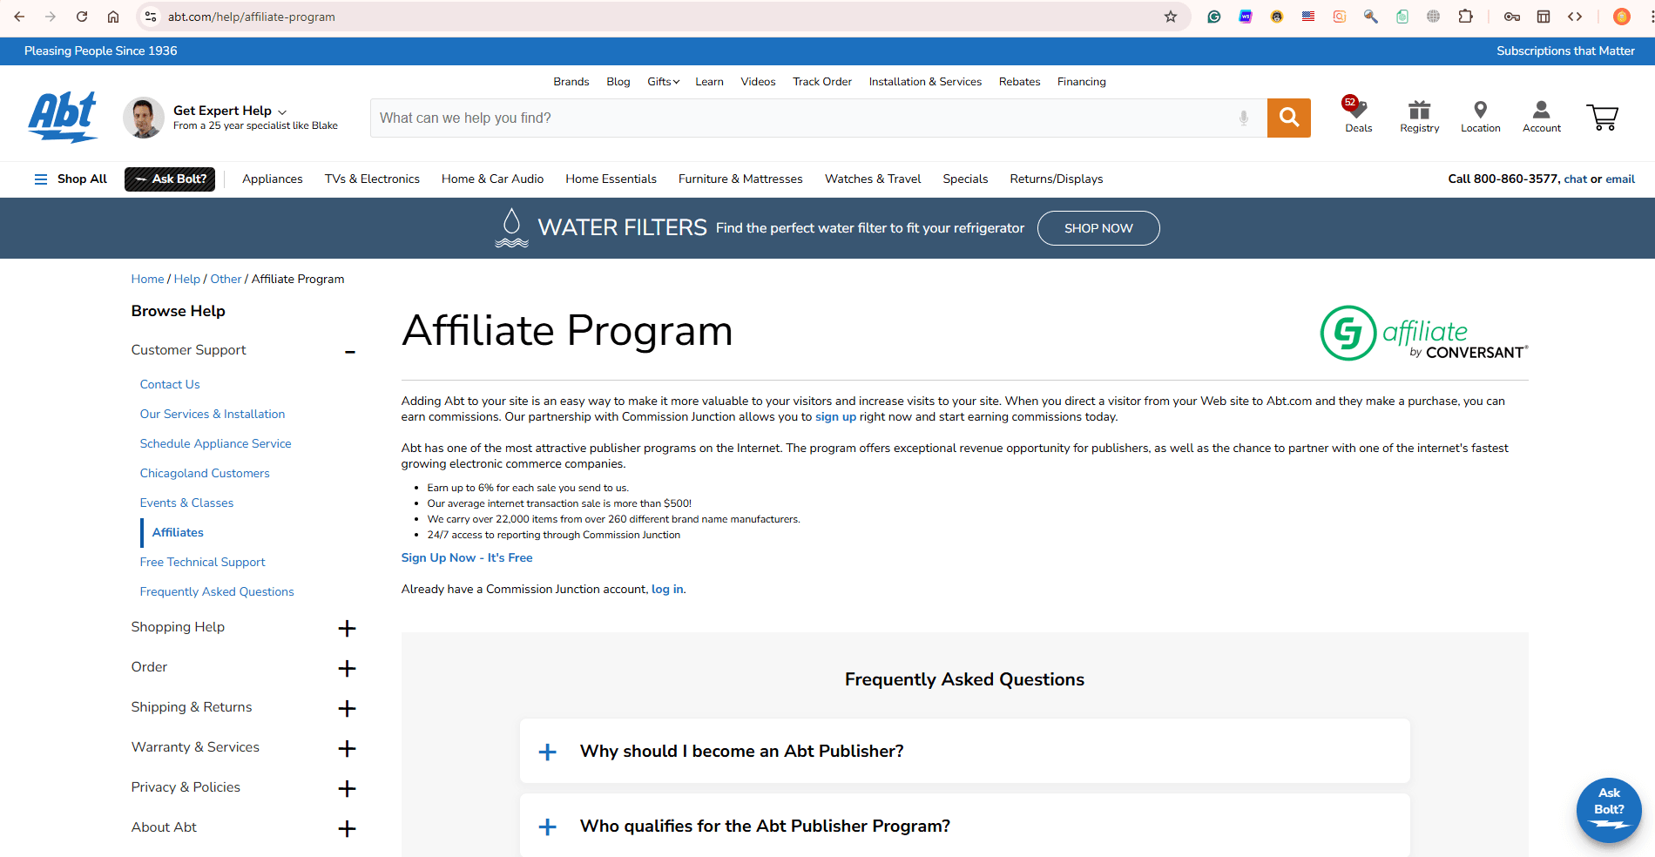Go to browser home page icon
This screenshot has height=857, width=1655.
[x=113, y=17]
